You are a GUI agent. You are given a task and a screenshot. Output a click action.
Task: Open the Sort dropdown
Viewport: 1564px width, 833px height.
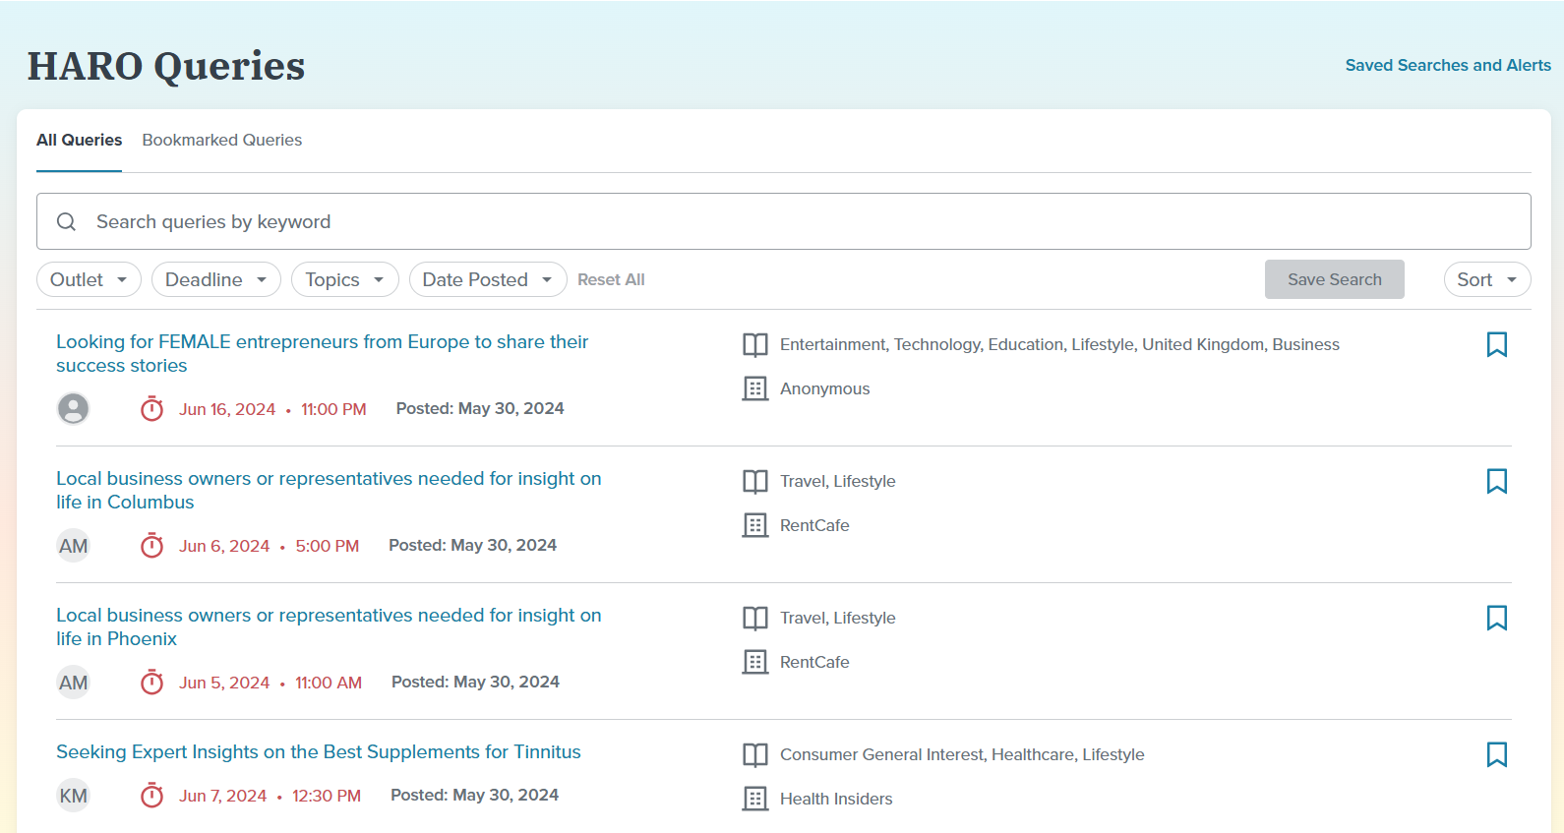point(1486,279)
